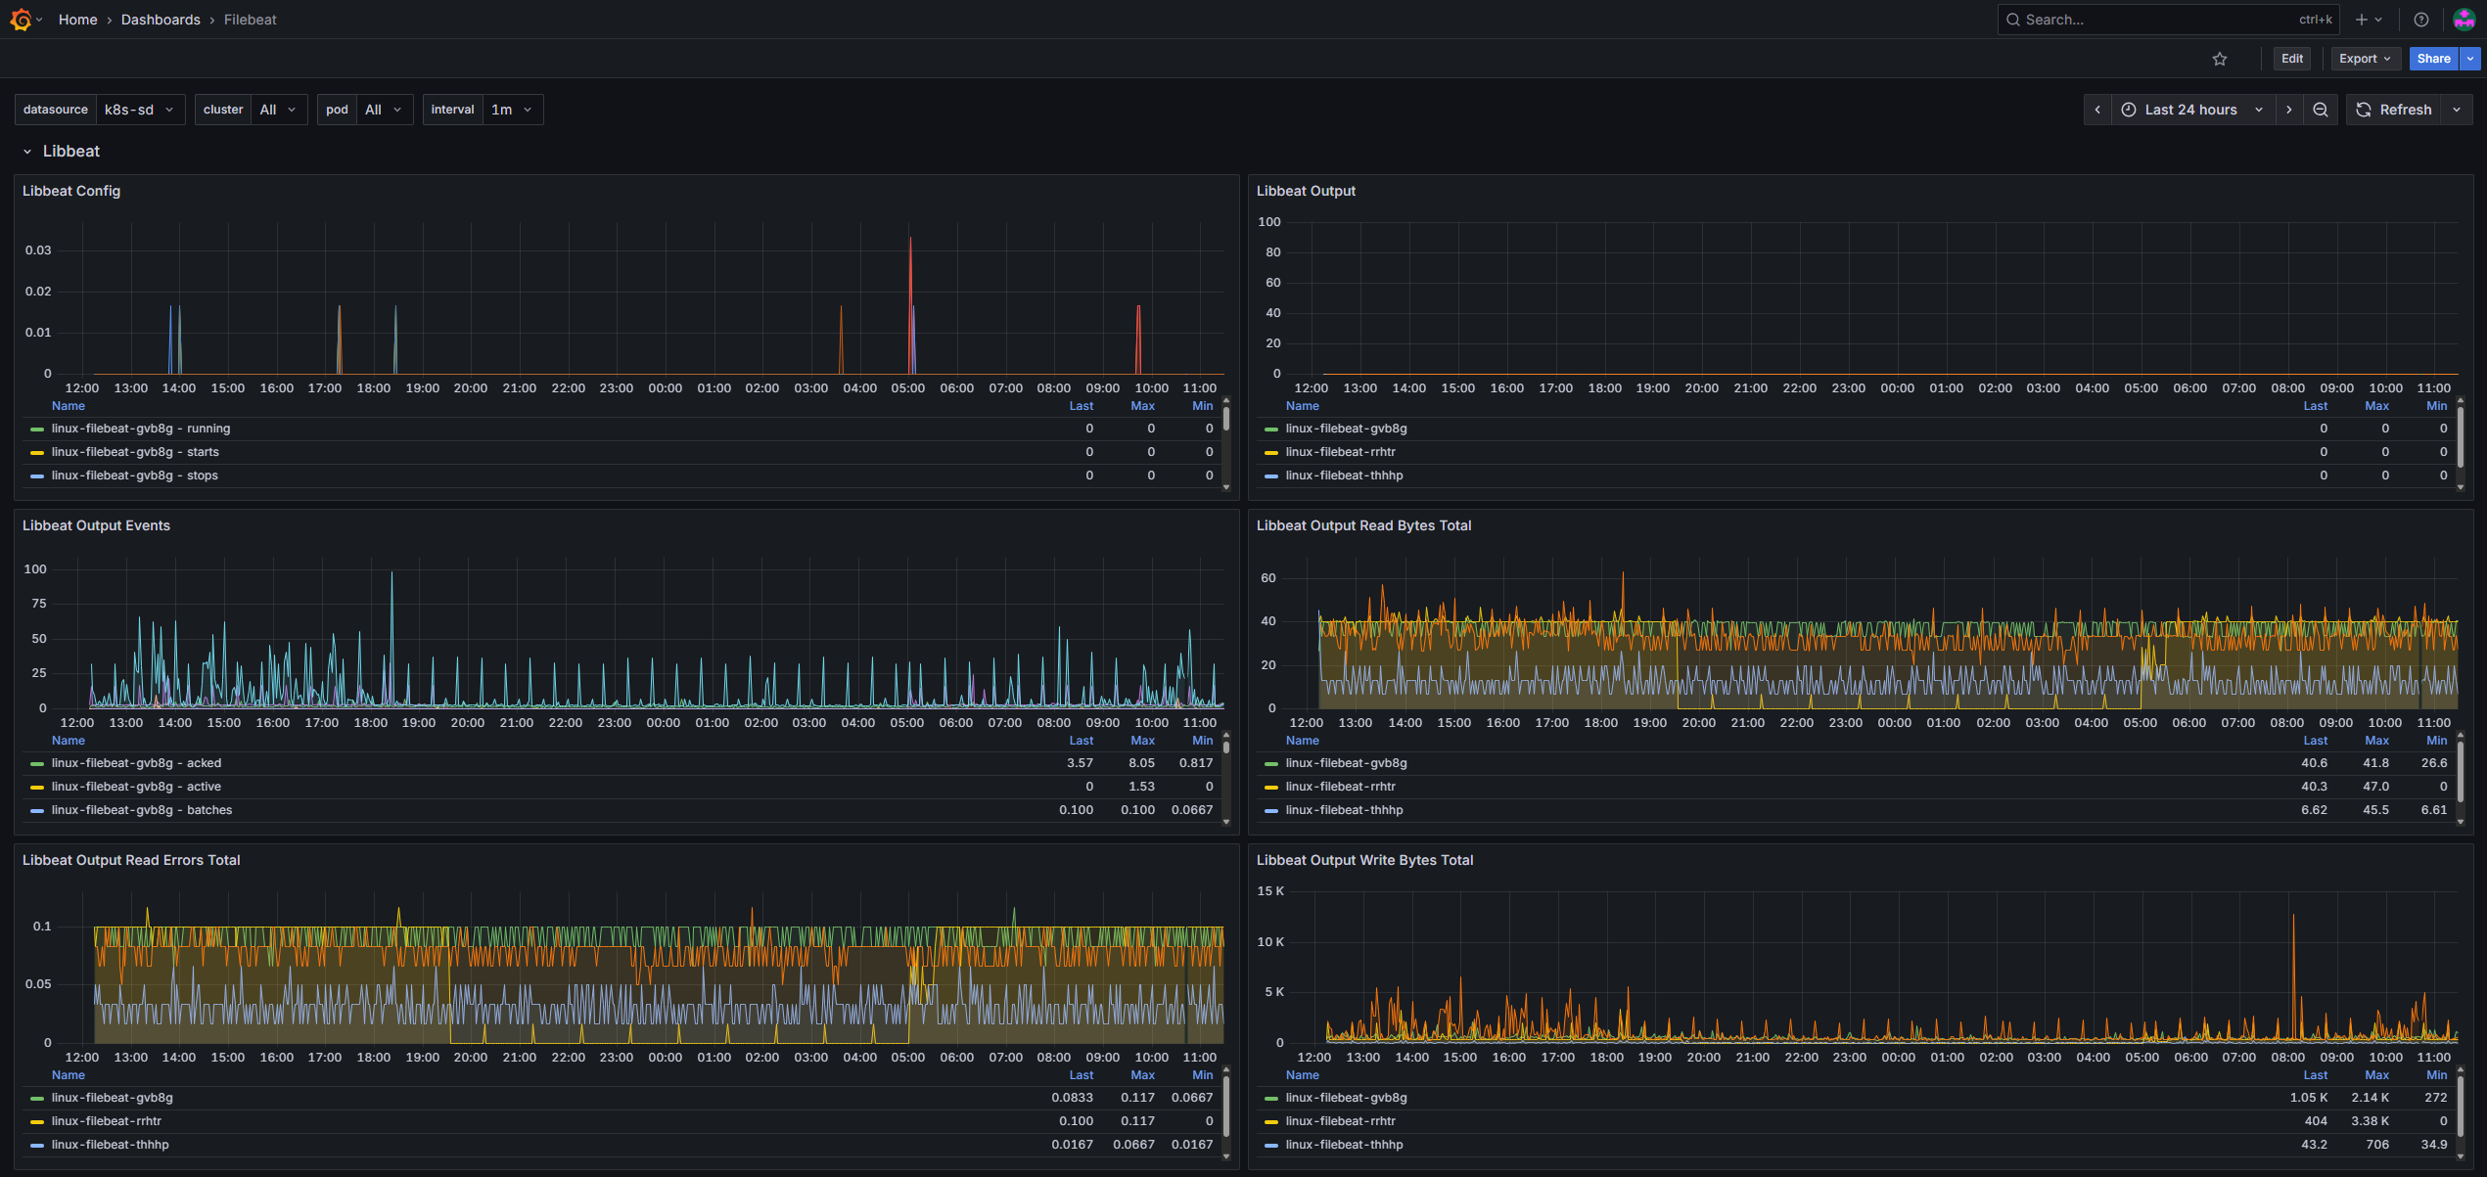This screenshot has width=2487, height=1177.
Task: Move time range forward with right arrow
Action: coord(2289,110)
